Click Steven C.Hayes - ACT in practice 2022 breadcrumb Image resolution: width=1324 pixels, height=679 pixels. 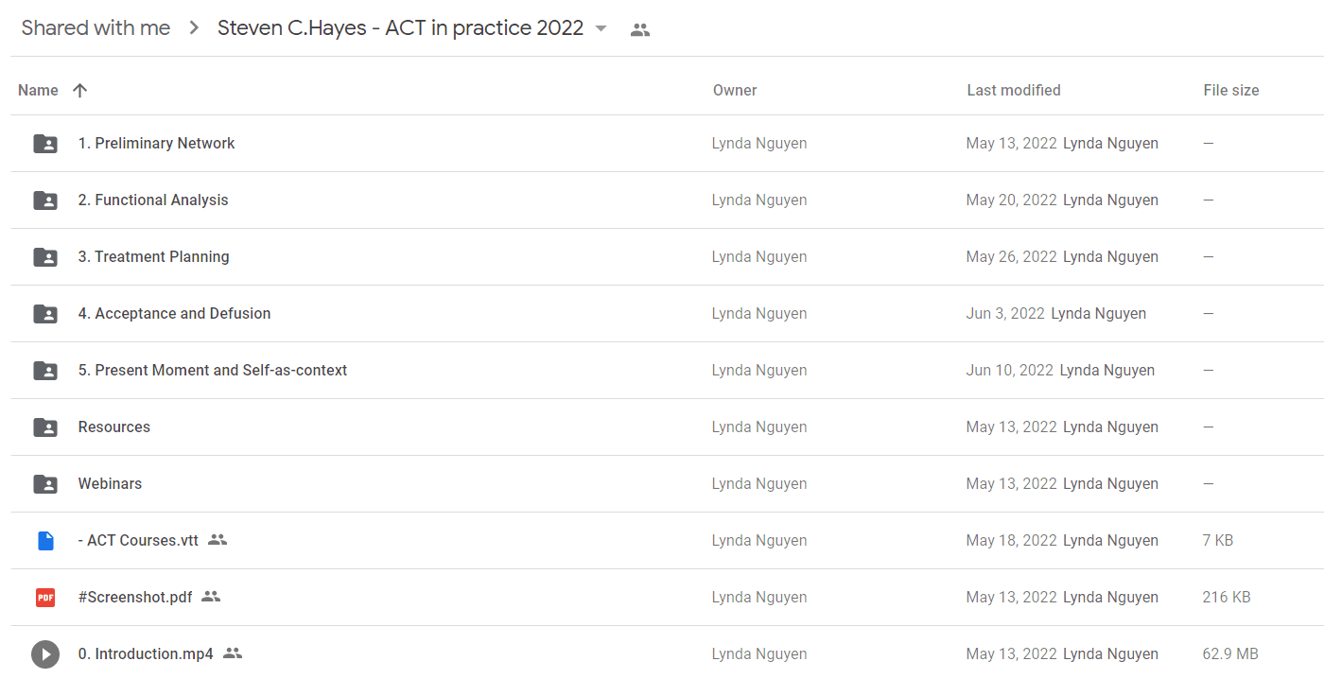[x=400, y=28]
